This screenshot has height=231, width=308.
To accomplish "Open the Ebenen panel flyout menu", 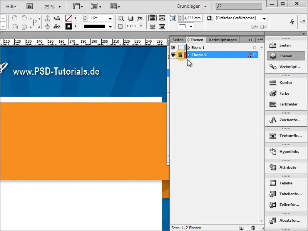I will (x=261, y=40).
